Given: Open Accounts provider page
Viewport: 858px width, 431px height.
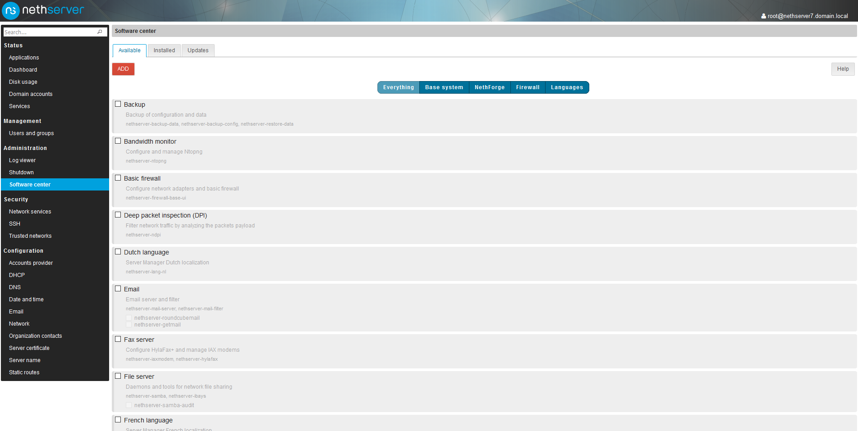Looking at the screenshot, I should (31, 263).
